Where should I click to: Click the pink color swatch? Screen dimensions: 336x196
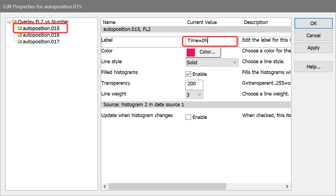tap(191, 52)
